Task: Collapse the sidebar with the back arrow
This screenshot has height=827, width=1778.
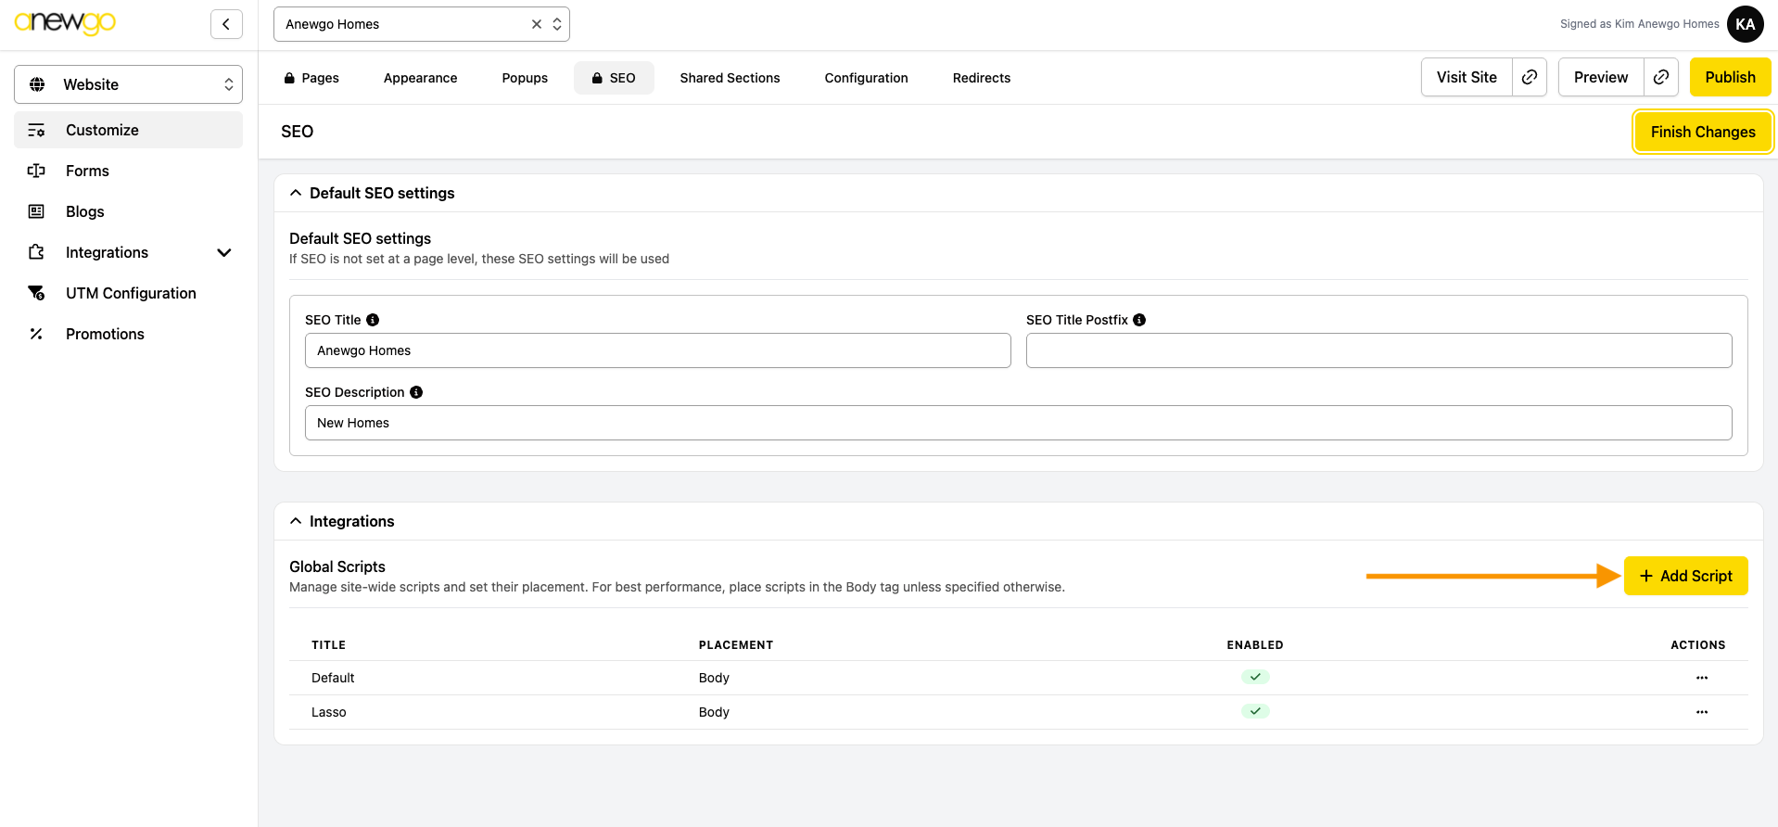Action: [x=226, y=24]
